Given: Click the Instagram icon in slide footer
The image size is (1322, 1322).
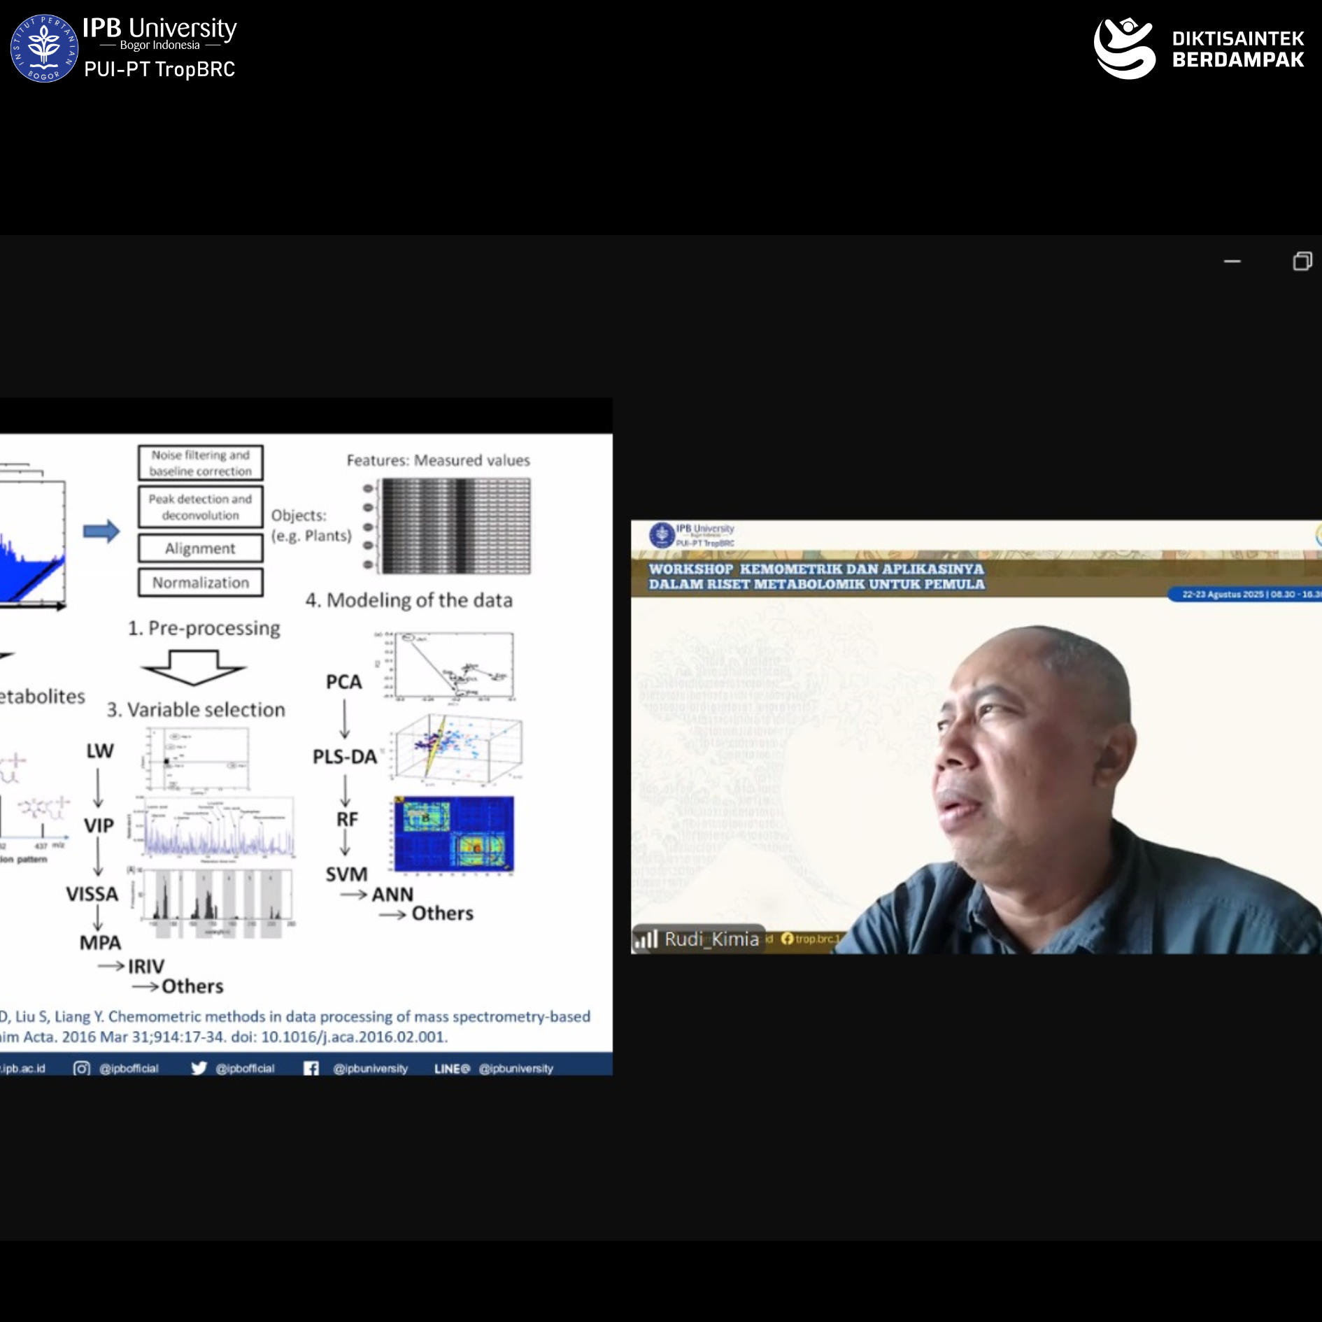Looking at the screenshot, I should [x=82, y=1068].
